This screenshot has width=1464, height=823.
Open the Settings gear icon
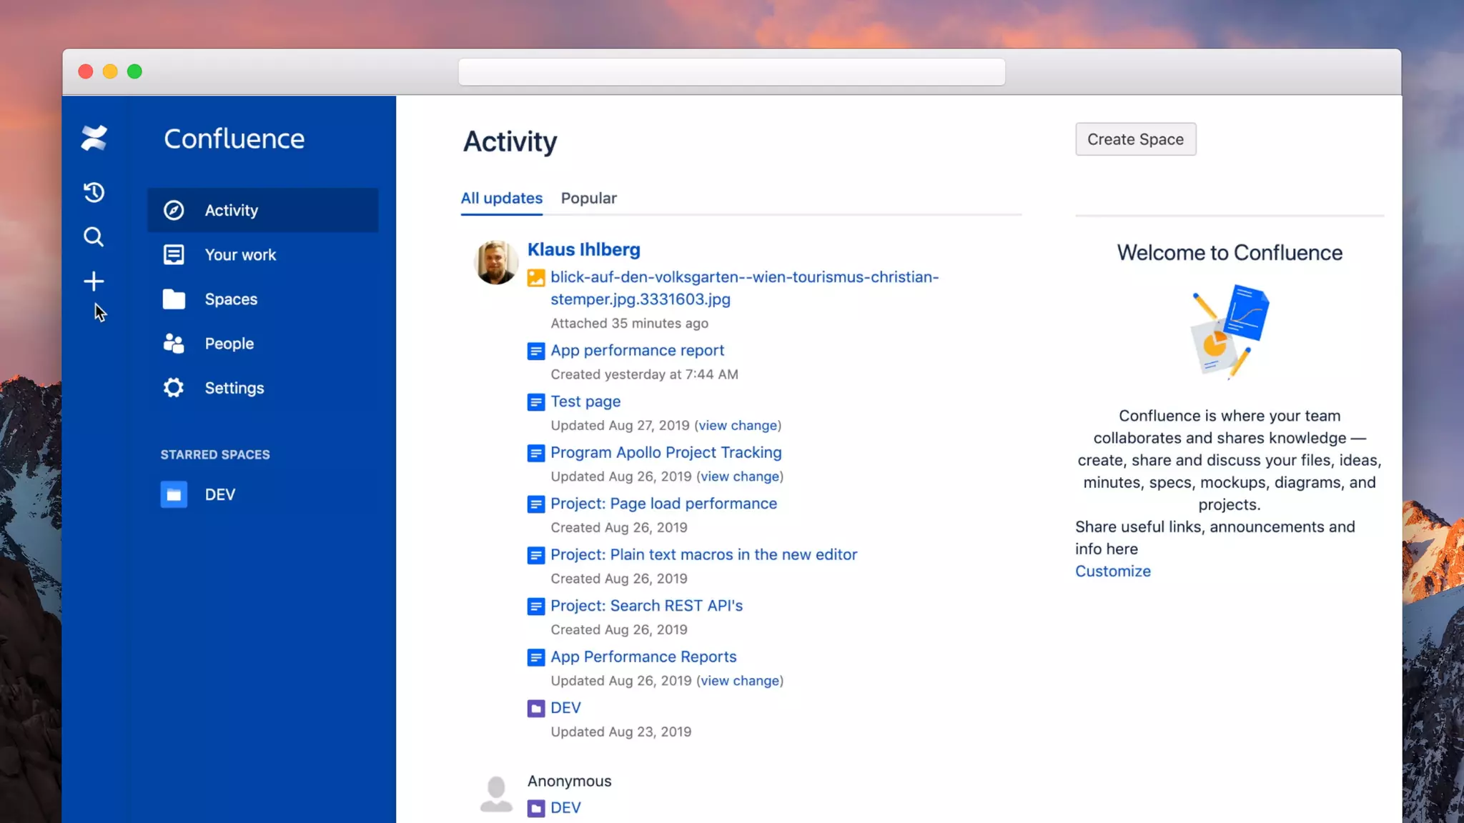pos(174,388)
